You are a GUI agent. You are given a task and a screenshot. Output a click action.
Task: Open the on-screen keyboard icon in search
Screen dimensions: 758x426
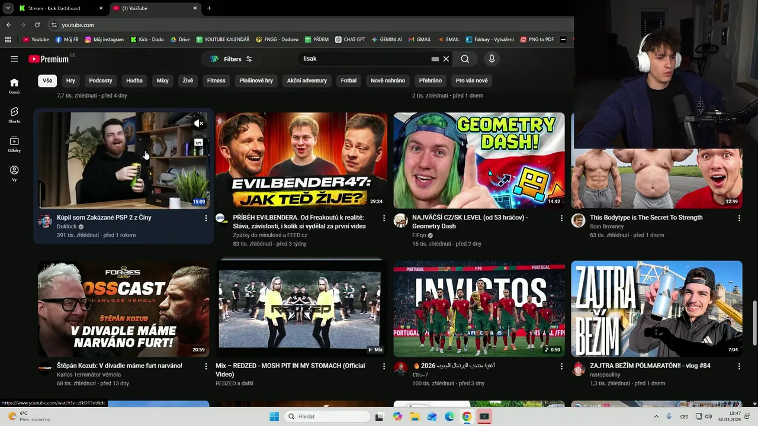click(x=435, y=59)
